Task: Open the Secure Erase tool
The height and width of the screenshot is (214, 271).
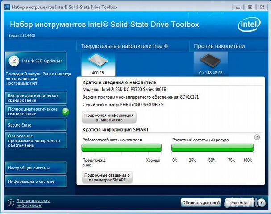Action: point(35,125)
